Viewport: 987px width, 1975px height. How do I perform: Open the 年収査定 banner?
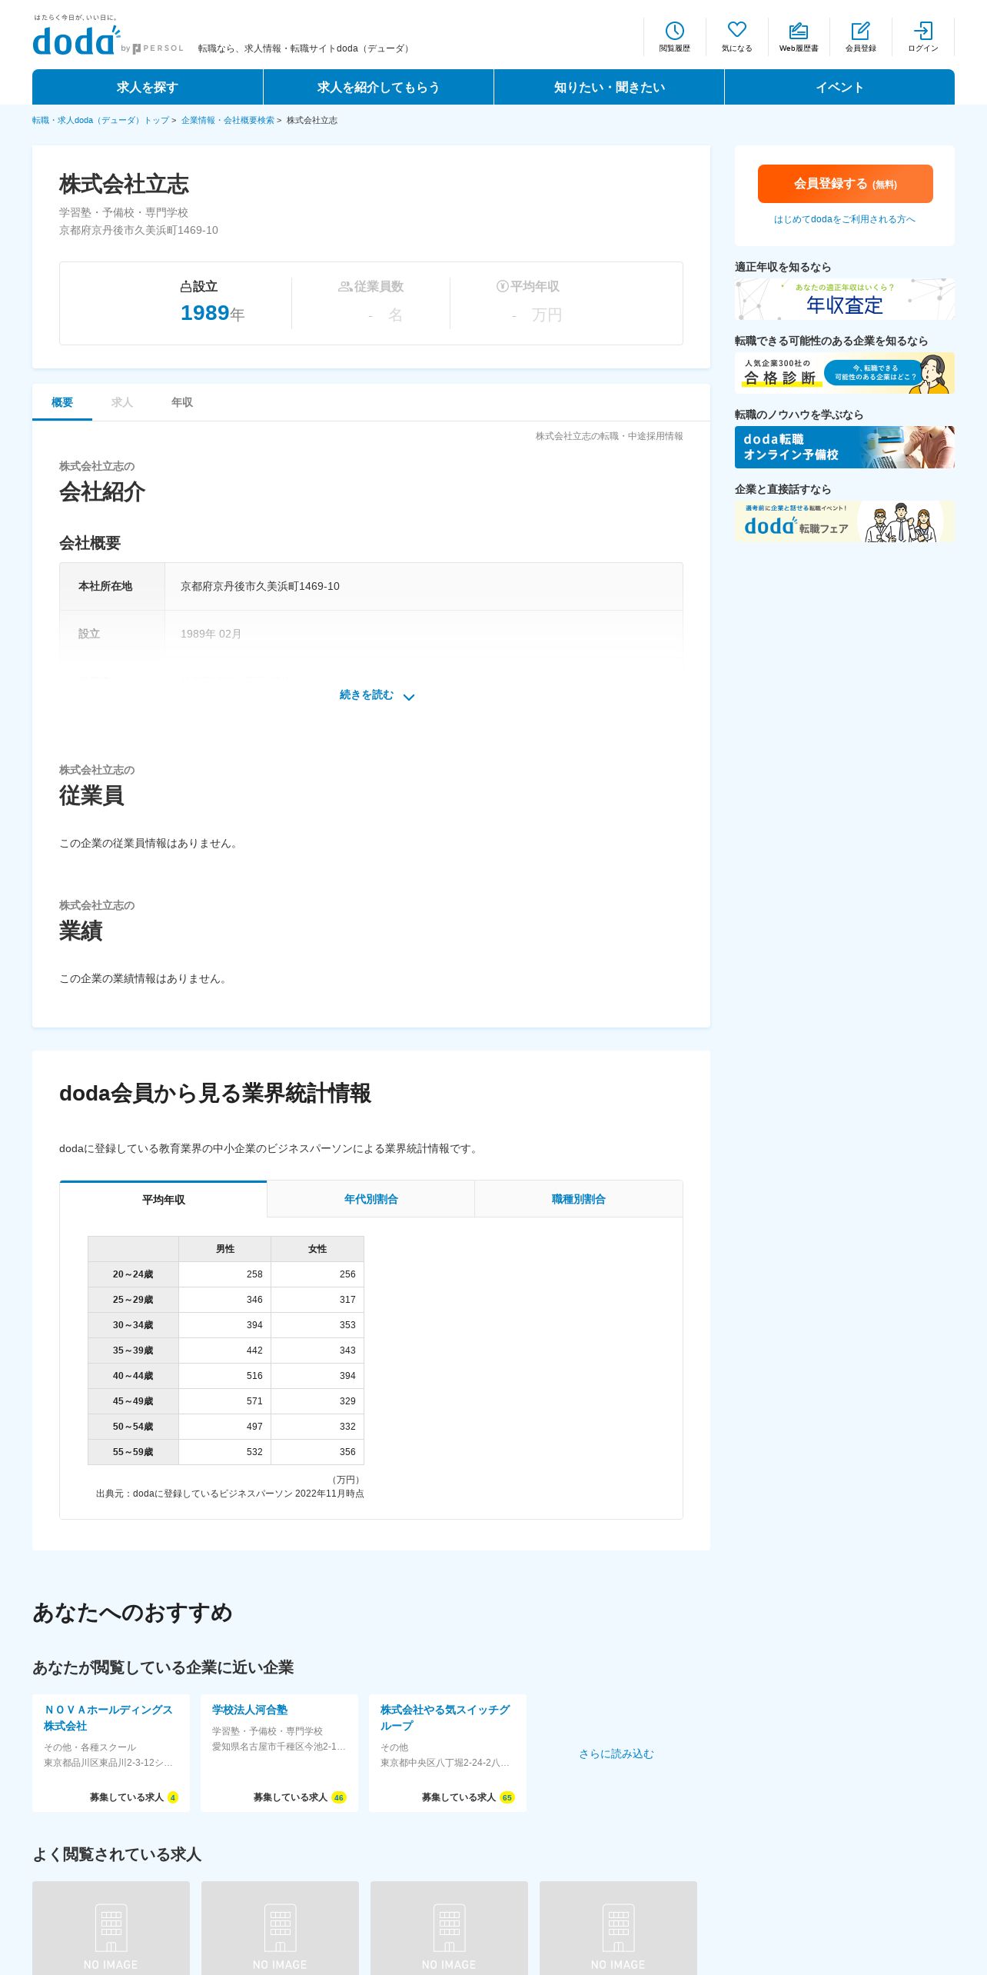click(x=845, y=298)
